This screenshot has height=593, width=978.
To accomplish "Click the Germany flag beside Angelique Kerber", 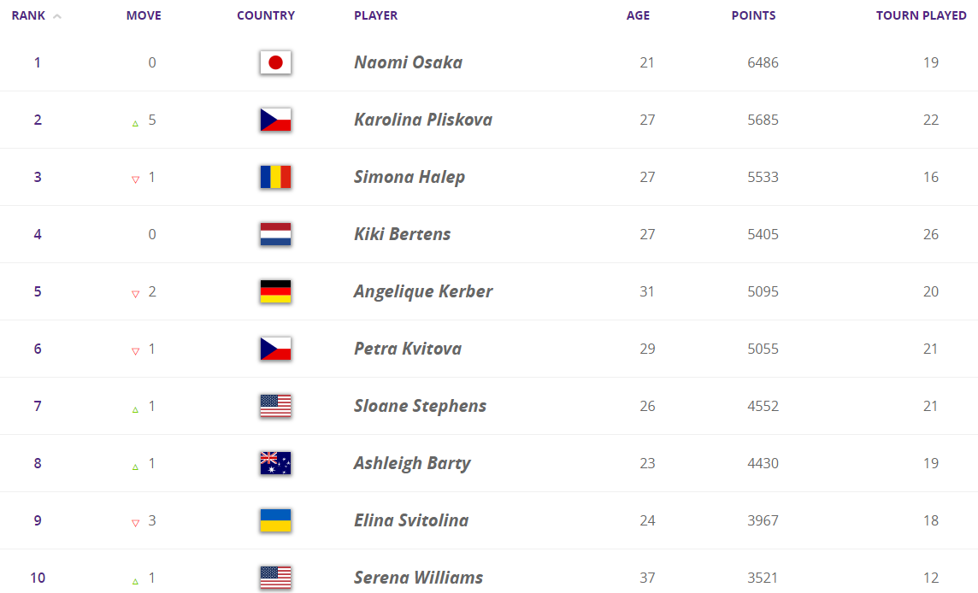I will (x=275, y=291).
